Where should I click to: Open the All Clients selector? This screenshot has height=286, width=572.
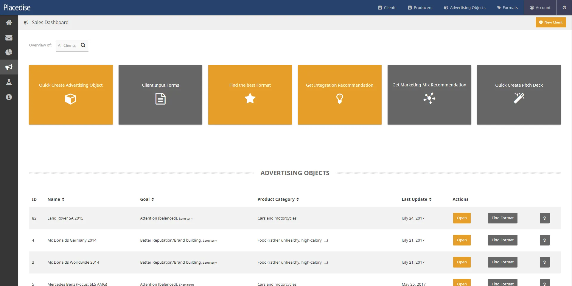click(67, 45)
